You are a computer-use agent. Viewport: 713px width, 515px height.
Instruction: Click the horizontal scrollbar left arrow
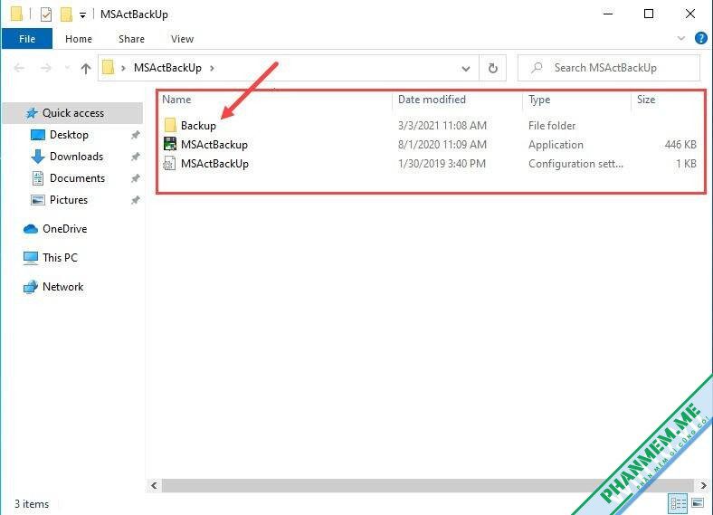(154, 485)
